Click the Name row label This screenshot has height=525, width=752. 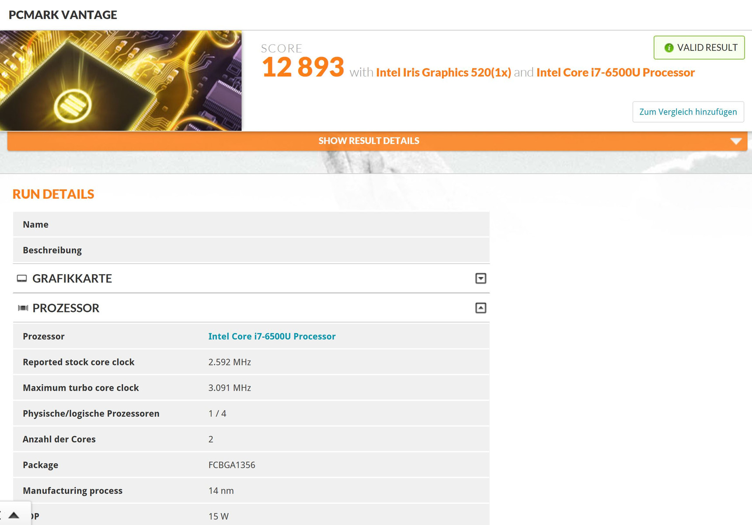point(35,224)
